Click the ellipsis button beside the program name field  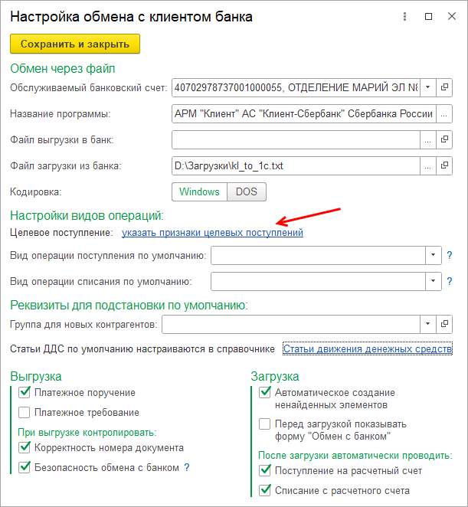(x=445, y=114)
